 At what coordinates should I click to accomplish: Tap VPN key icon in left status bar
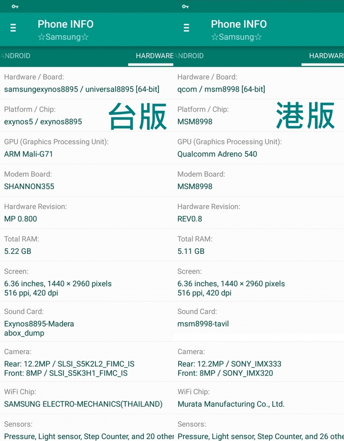(x=15, y=6)
